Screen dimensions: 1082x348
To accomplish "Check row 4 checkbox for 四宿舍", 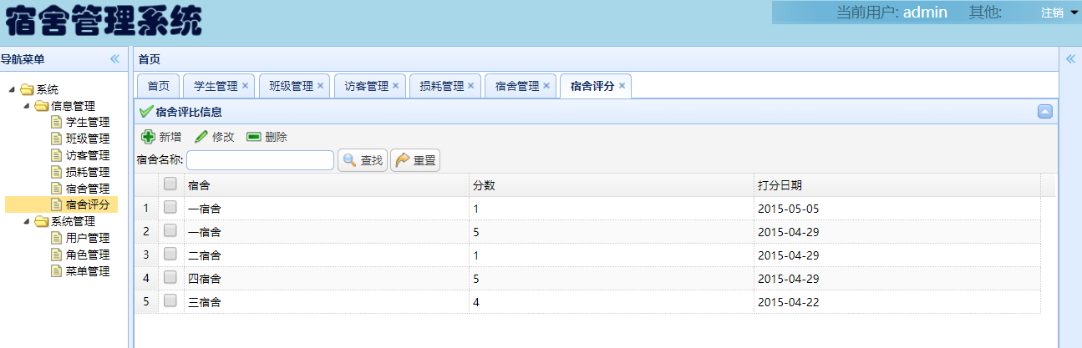I will coord(170,278).
